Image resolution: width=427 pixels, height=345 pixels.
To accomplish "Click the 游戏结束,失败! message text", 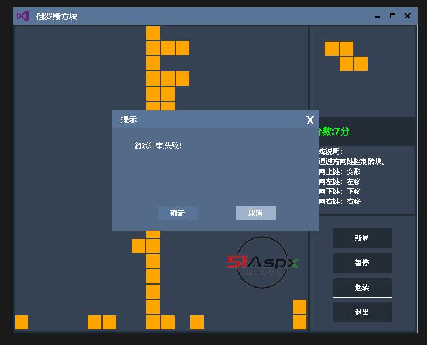I will (158, 146).
